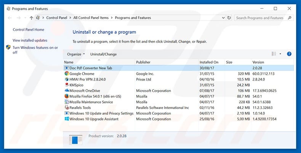Select the KMSpico entry

179,85
